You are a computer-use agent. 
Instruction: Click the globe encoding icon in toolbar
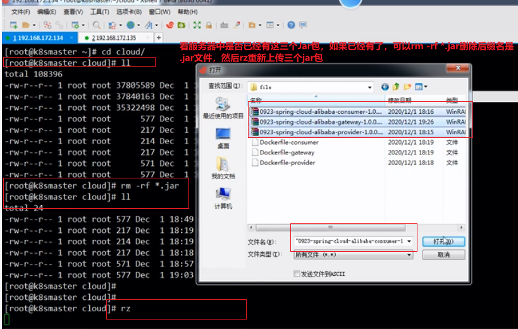[x=130, y=25]
